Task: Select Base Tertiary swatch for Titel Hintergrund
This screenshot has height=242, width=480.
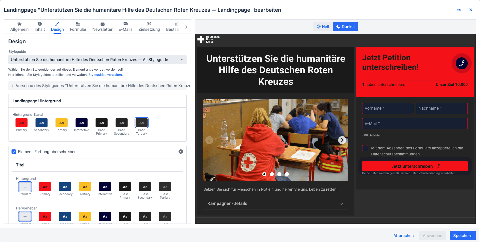Action: tap(165, 187)
